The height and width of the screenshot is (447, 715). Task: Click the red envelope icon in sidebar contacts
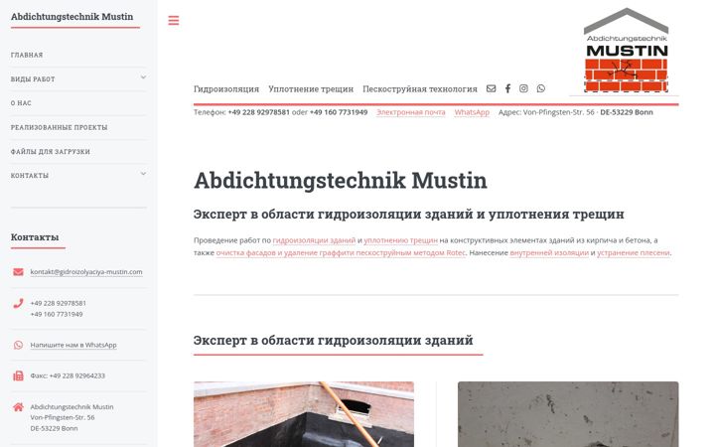coord(18,272)
